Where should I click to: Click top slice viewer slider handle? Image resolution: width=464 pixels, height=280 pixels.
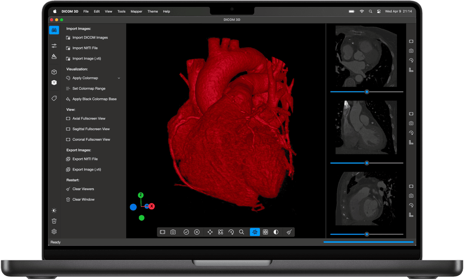pos(366,92)
